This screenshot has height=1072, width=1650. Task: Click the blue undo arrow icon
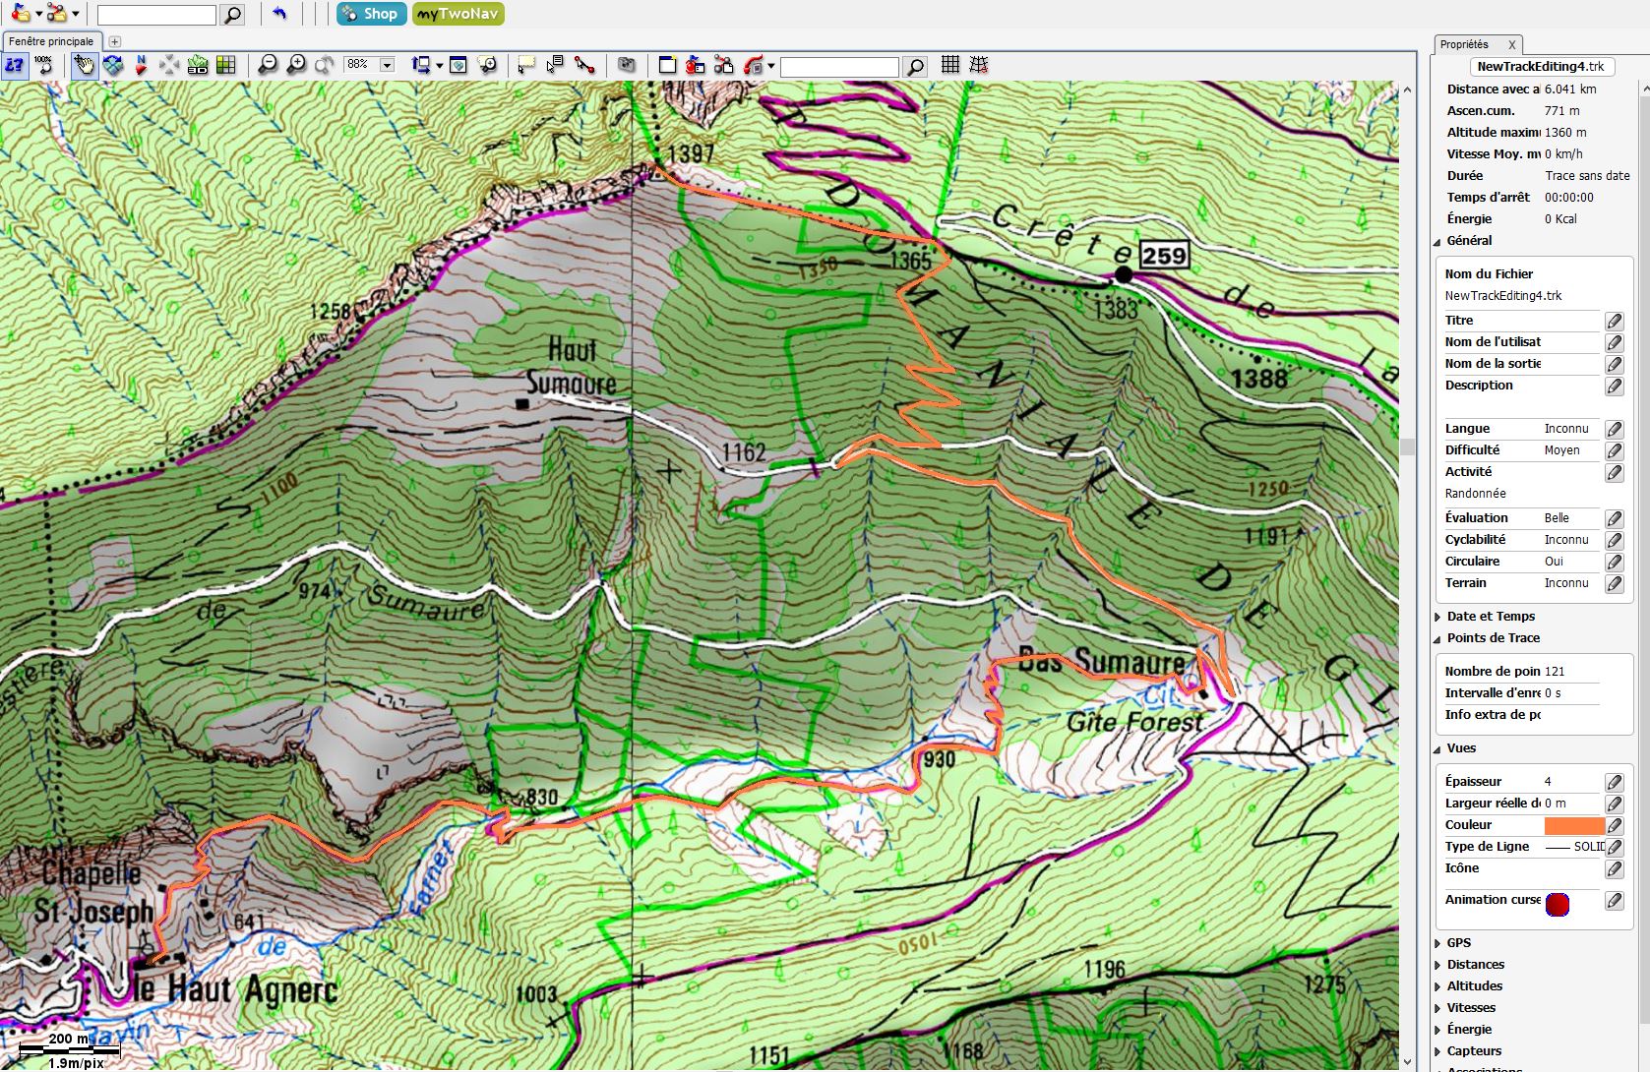[x=279, y=14]
